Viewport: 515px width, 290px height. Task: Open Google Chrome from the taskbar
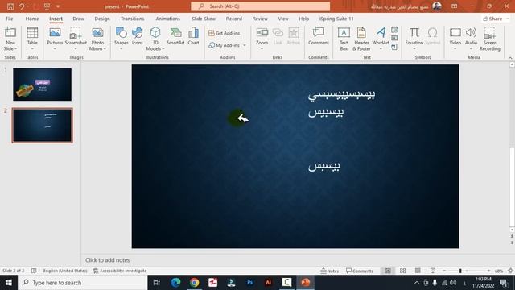click(x=194, y=283)
